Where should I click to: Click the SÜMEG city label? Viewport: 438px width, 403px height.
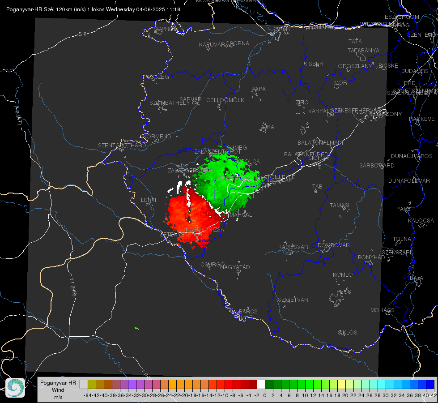coord(237,148)
